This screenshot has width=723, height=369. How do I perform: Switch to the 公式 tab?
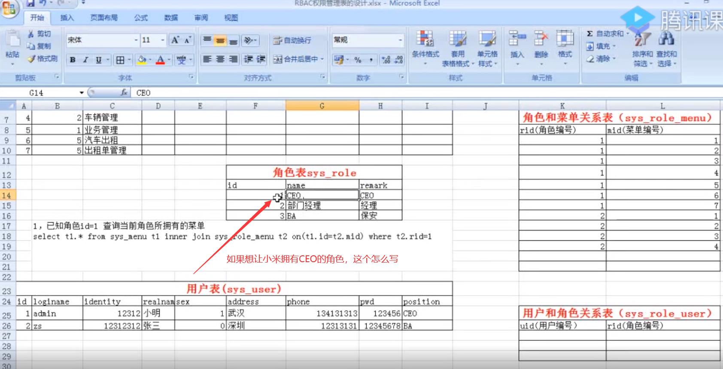[141, 18]
